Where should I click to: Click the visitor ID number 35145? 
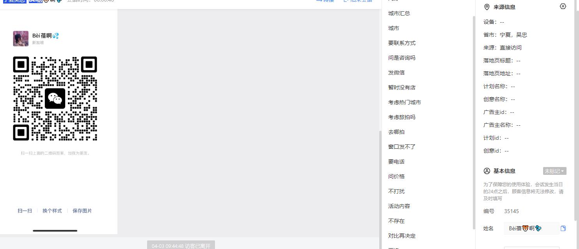[x=512, y=211]
